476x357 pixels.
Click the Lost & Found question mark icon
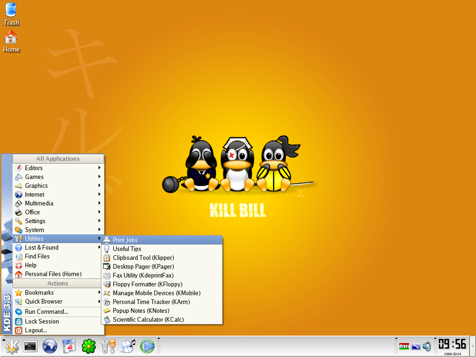point(19,247)
